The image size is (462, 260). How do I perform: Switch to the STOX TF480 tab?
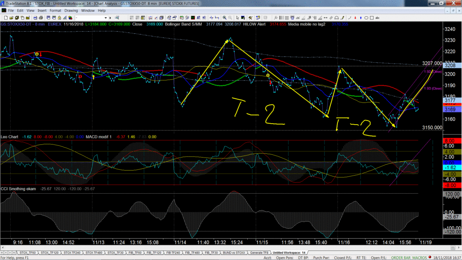[94, 253]
